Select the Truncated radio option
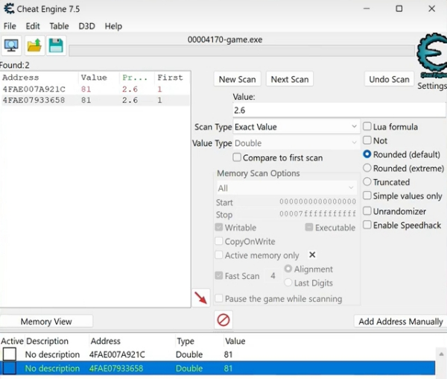This screenshot has height=379, width=447. coord(367,181)
